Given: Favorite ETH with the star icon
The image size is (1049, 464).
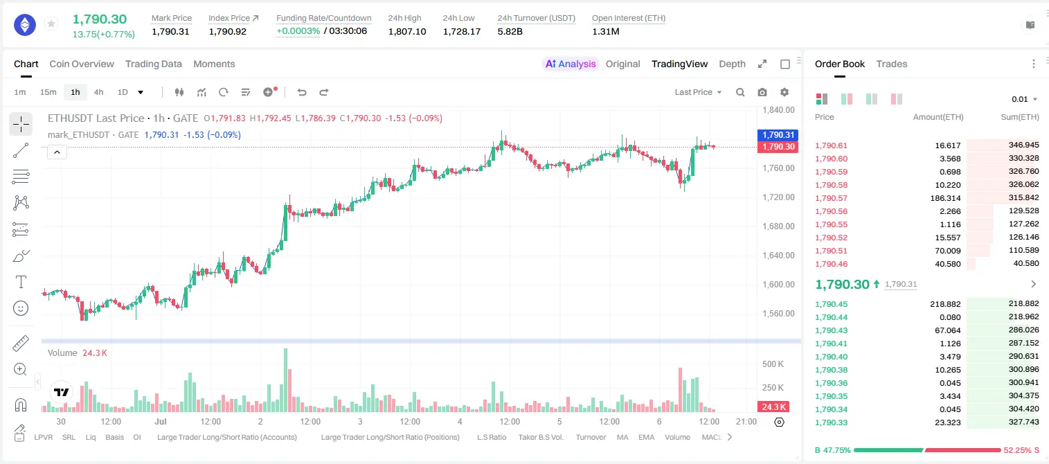Looking at the screenshot, I should tap(51, 24).
